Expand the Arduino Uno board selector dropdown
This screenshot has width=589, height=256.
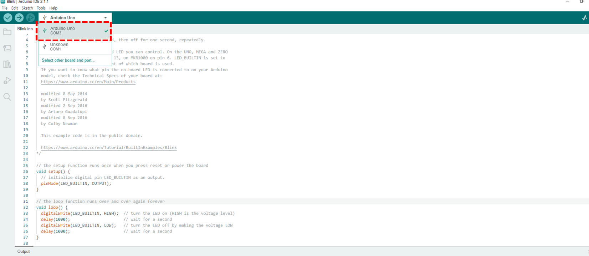75,17
